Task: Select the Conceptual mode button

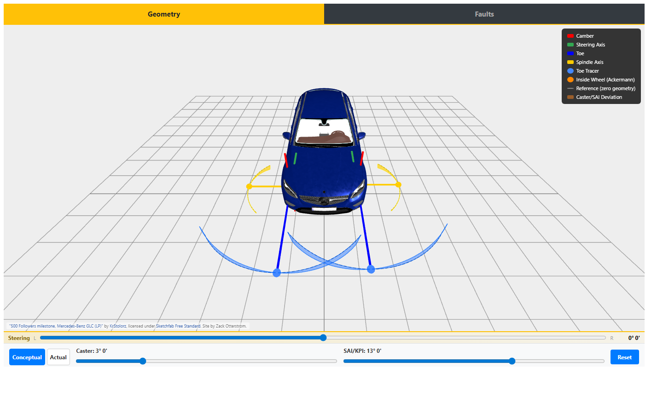Action: point(27,357)
